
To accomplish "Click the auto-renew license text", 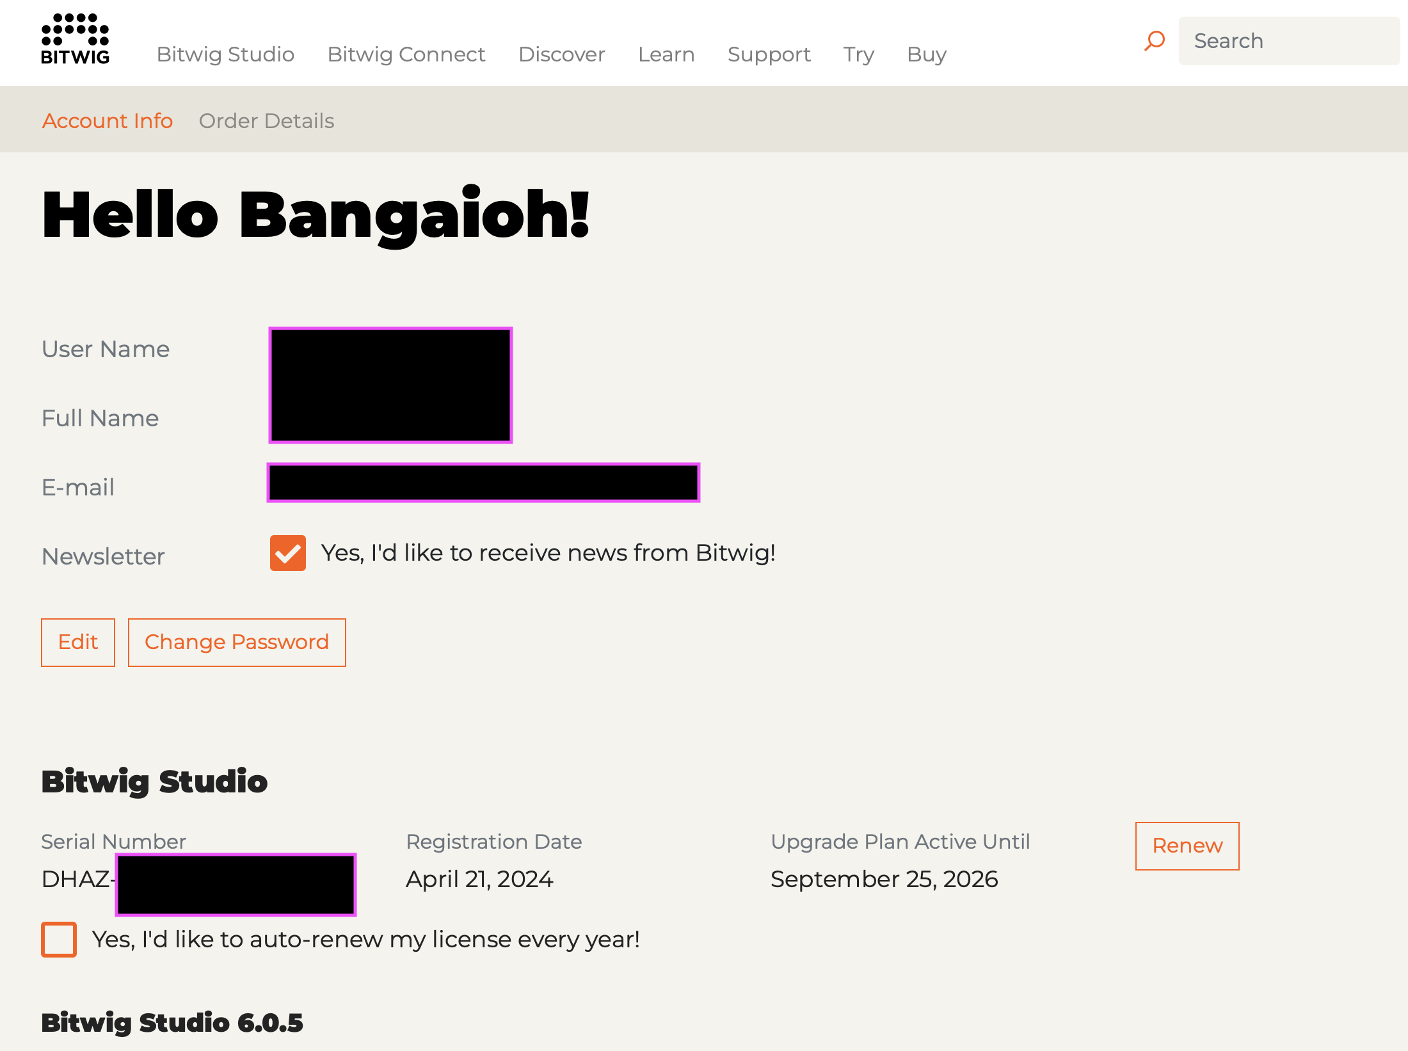I will click(366, 940).
